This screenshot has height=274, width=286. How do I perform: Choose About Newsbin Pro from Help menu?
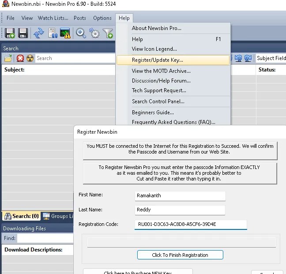[x=173, y=28]
